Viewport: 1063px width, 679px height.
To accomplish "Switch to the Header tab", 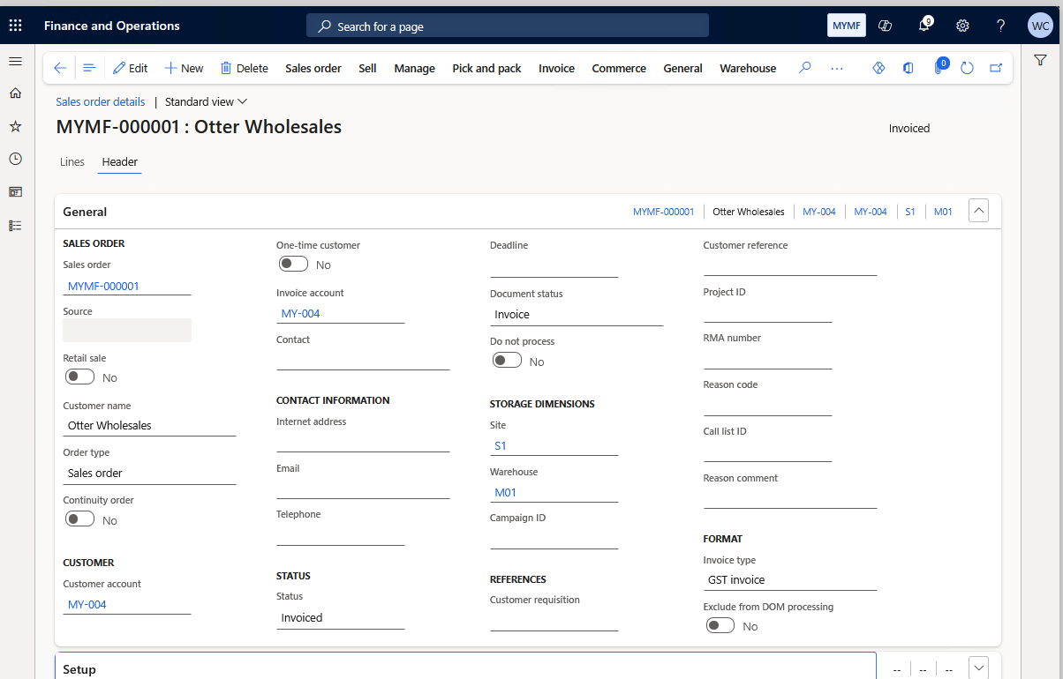I will point(119,162).
